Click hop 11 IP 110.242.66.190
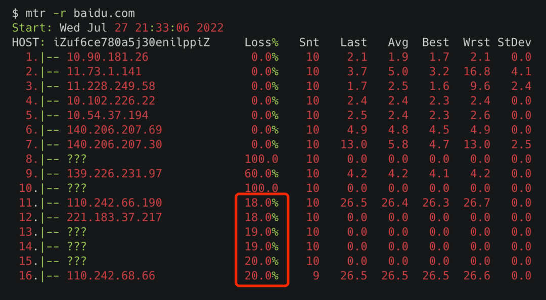Image resolution: width=546 pixels, height=300 pixels. 115,203
